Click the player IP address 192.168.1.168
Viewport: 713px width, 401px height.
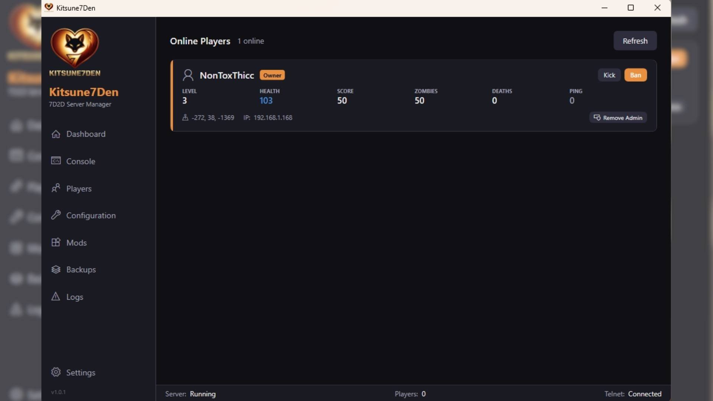(273, 118)
